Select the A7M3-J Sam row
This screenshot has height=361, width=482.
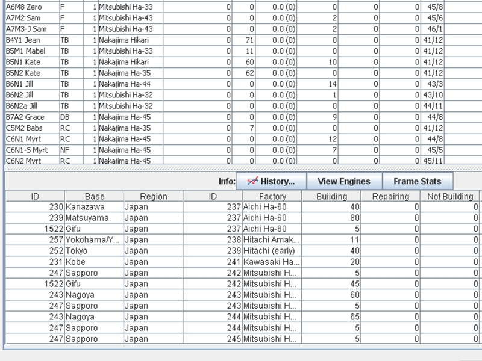point(243,29)
